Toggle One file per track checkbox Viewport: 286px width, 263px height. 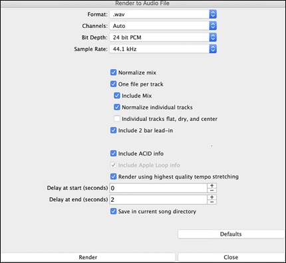click(x=113, y=84)
